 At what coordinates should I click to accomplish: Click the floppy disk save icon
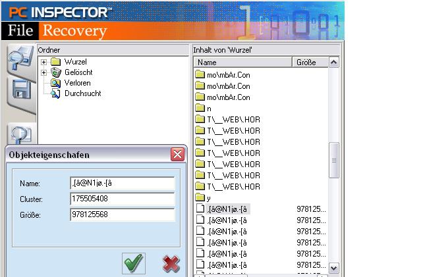click(22, 89)
